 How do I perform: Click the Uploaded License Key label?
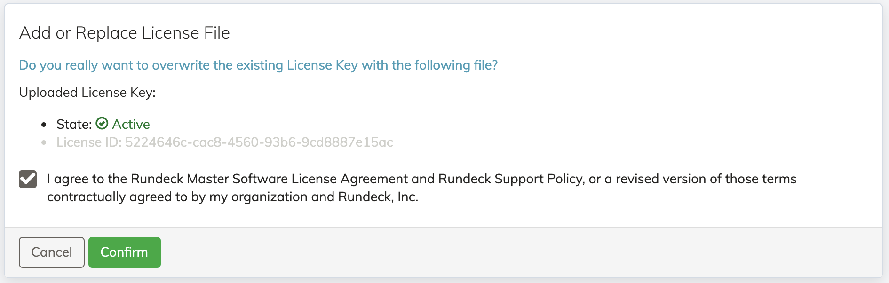pyautogui.click(x=88, y=92)
